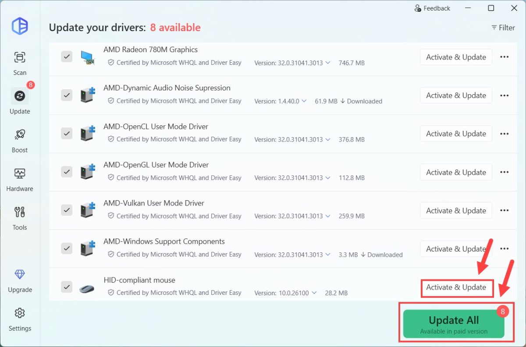Click the green Update All button
The image size is (526, 347).
454,324
